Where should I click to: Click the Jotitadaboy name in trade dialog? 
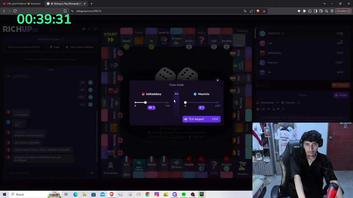tap(154, 94)
